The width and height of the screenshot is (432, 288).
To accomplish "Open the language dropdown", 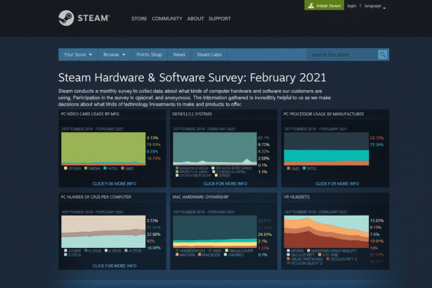I will (374, 6).
